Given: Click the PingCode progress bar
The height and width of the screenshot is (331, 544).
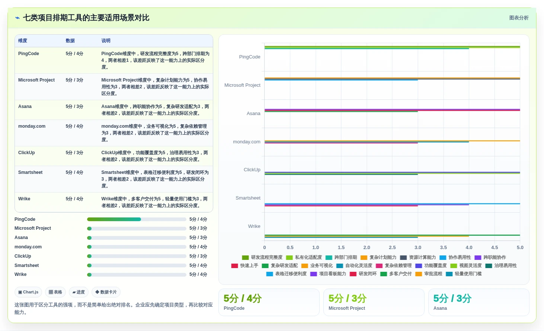Looking at the screenshot, I should tap(137, 219).
